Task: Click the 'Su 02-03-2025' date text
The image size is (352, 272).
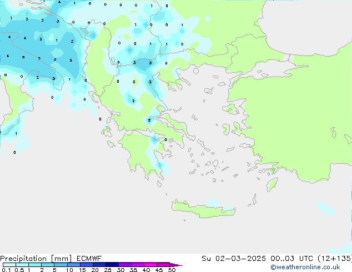Action: click(234, 259)
